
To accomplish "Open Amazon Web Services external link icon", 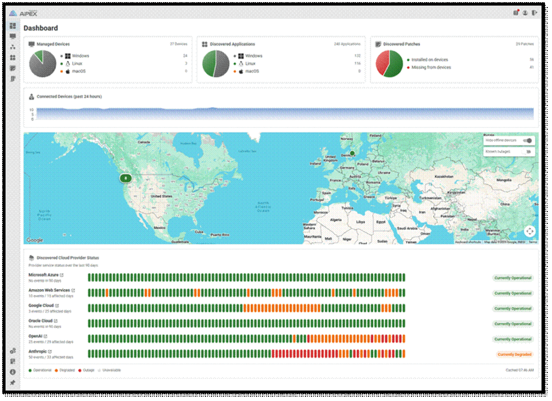I will click(73, 291).
